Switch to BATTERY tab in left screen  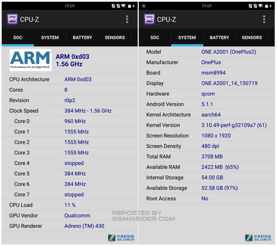(82, 37)
